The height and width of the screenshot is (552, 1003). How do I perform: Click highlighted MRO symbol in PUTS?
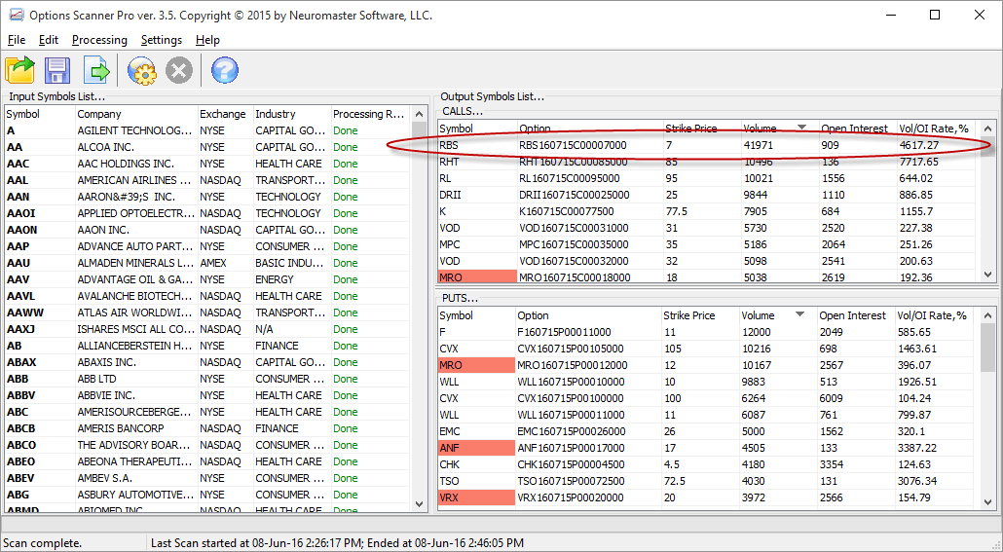[x=476, y=365]
